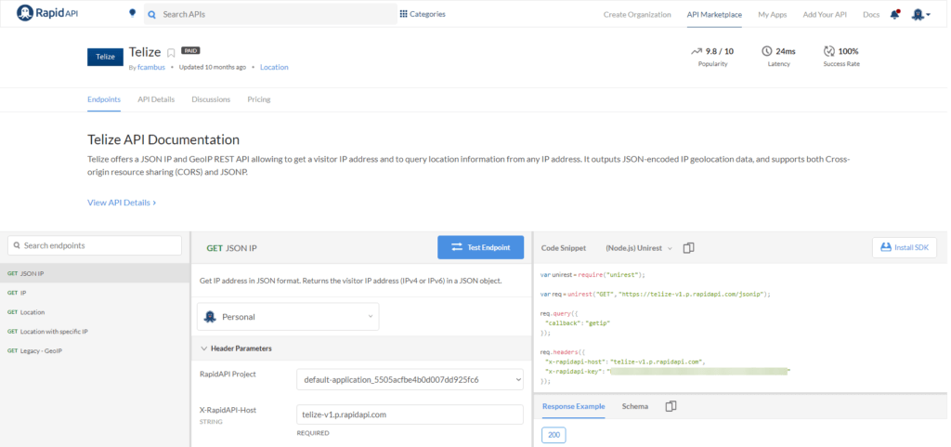This screenshot has width=951, height=447.
Task: Select the Personal account dropdown
Action: pyautogui.click(x=288, y=317)
